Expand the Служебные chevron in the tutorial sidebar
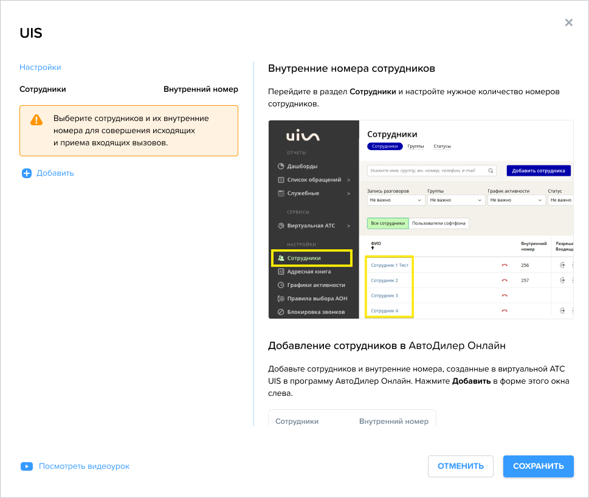Viewport: 589px width, 498px height. point(348,193)
